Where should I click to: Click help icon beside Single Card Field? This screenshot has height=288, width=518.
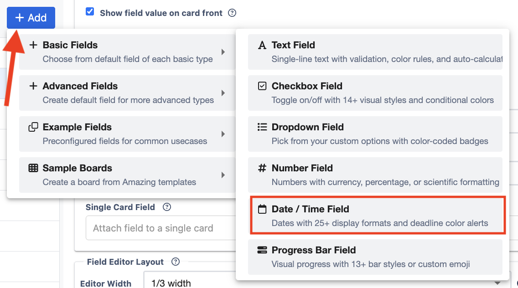click(x=167, y=207)
